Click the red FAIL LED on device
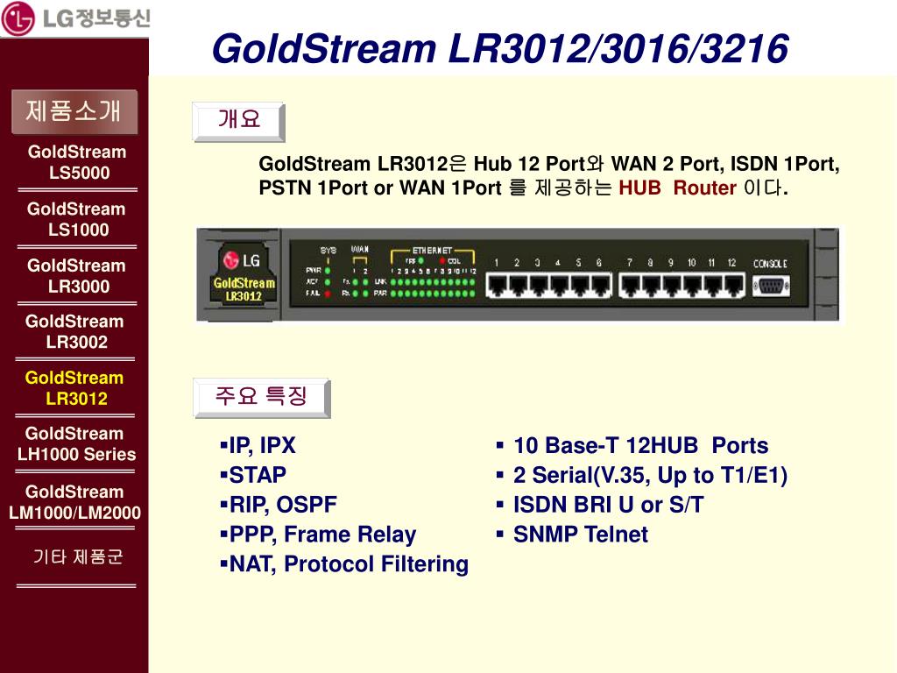 pyautogui.click(x=328, y=294)
